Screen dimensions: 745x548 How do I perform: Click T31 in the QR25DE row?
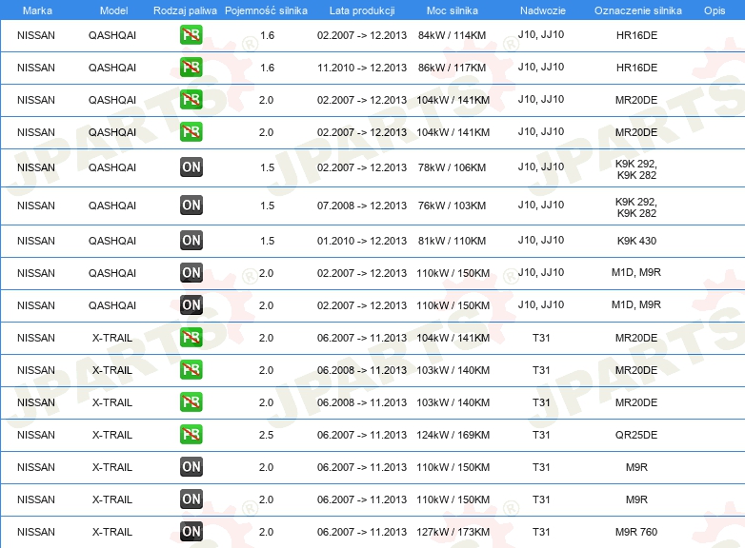pyautogui.click(x=541, y=435)
